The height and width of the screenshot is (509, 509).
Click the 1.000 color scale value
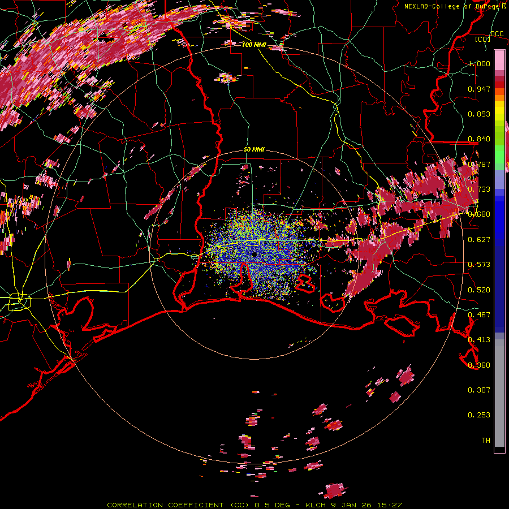(x=479, y=63)
